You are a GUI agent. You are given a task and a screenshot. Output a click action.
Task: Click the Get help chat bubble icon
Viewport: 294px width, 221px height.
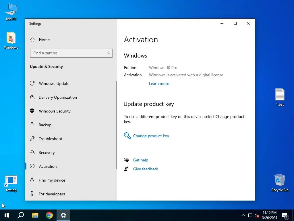126,160
